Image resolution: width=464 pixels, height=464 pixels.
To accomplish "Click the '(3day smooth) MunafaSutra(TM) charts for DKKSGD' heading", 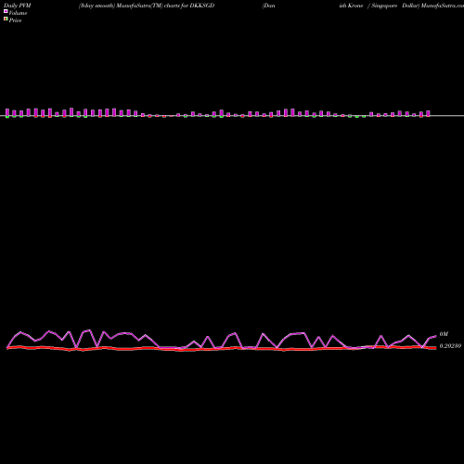I will [147, 6].
